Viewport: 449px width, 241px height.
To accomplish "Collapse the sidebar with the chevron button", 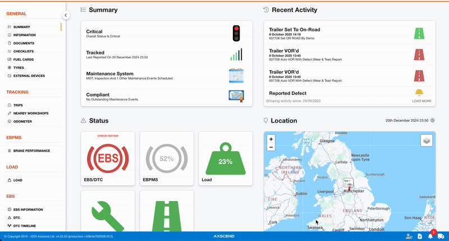I will (66, 15).
